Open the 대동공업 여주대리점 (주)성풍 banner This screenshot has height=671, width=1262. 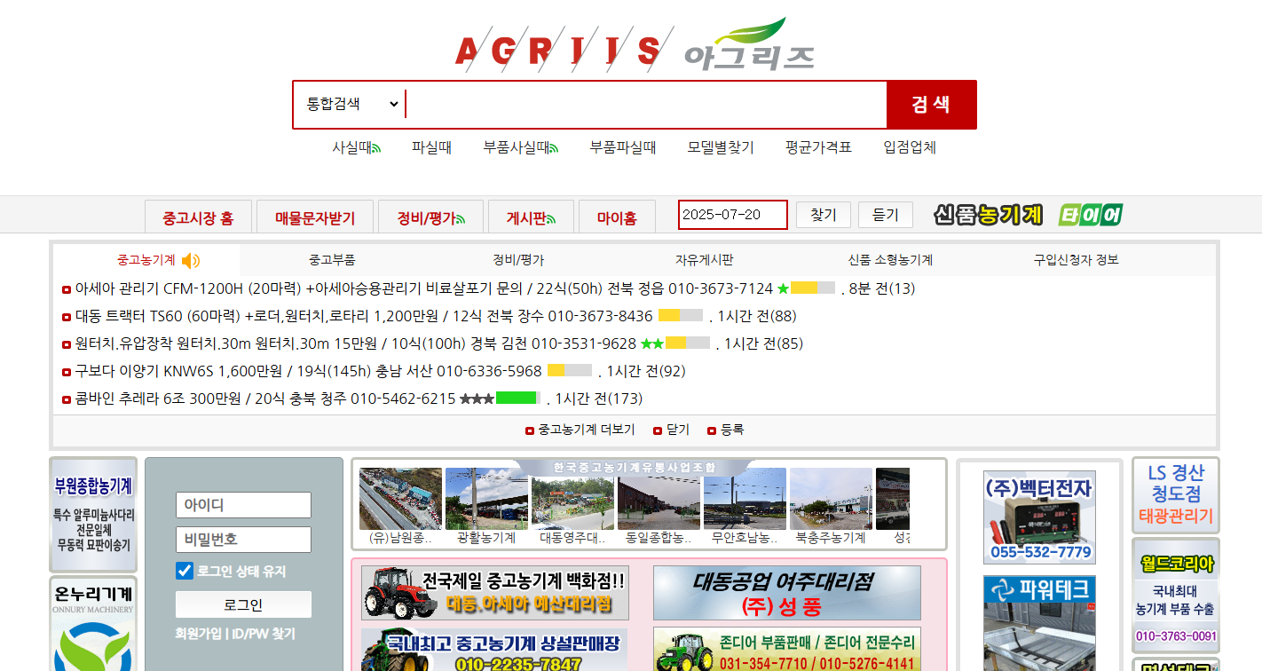787,592
